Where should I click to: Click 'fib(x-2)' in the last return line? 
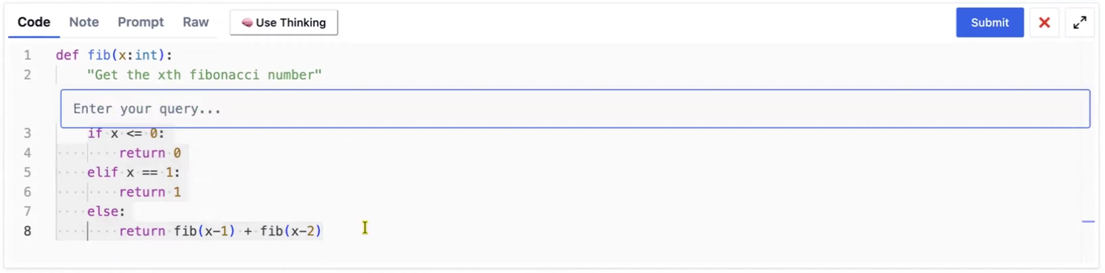(x=290, y=231)
